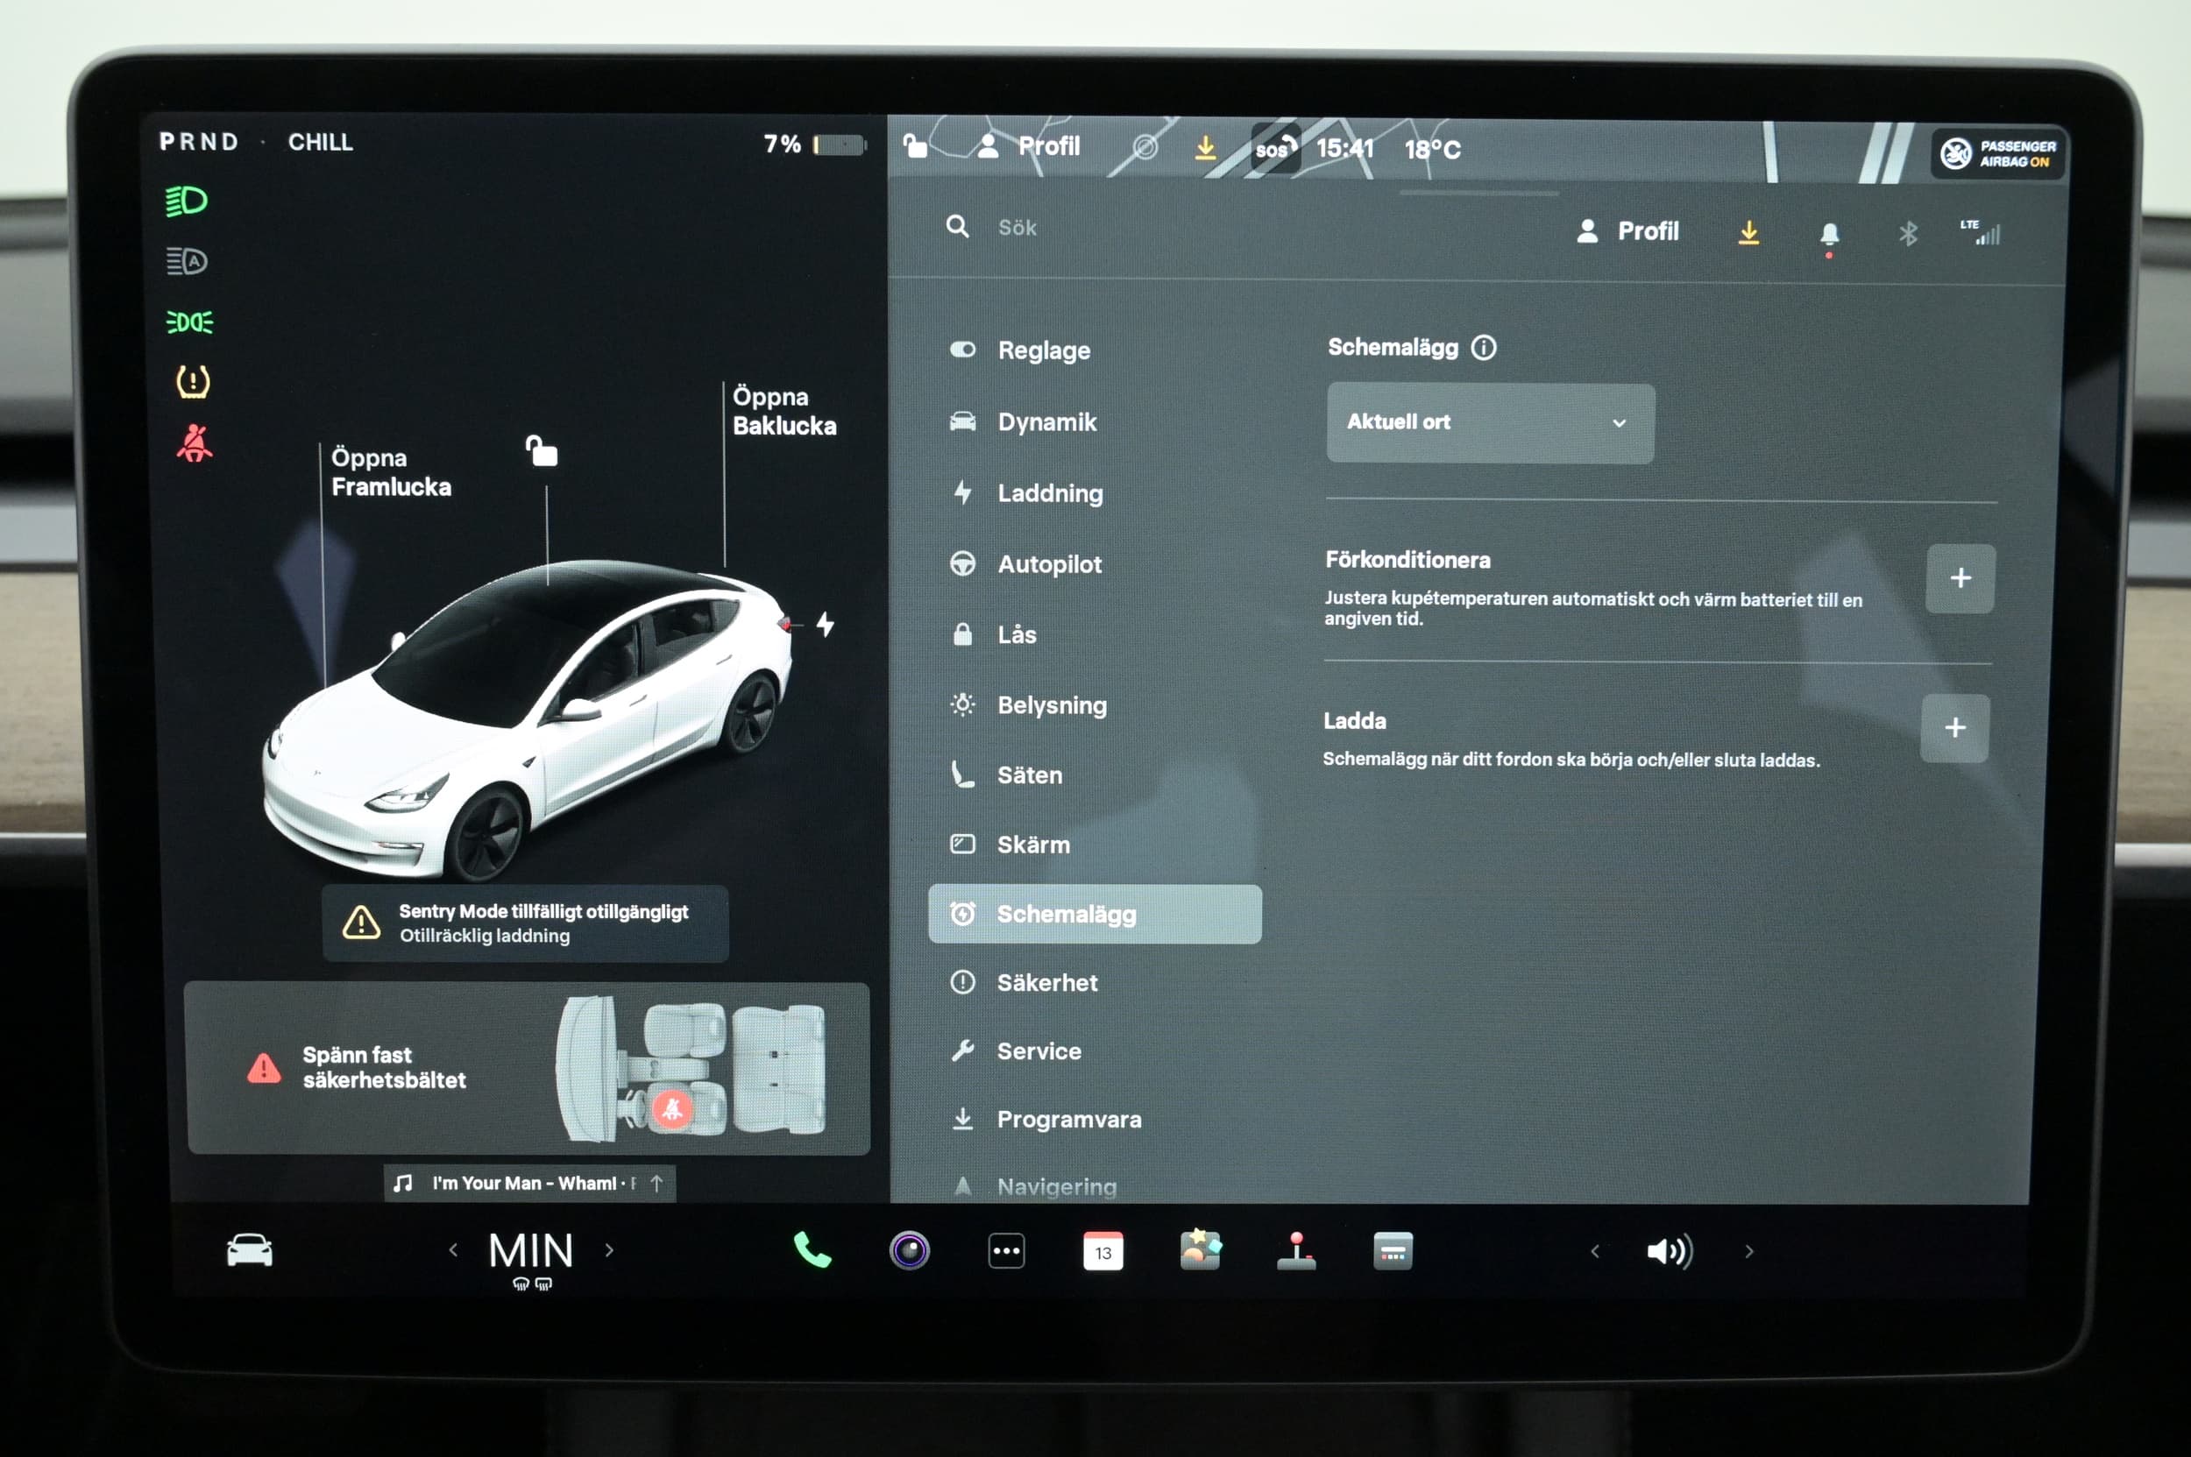Tap the 15:41 clock in the status bar
The height and width of the screenshot is (1457, 2191).
tap(1344, 149)
